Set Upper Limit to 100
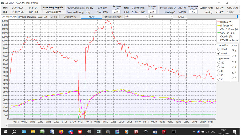 tap(219, 67)
